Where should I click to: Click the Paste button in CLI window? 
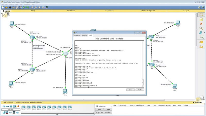pyautogui.click(x=140, y=90)
